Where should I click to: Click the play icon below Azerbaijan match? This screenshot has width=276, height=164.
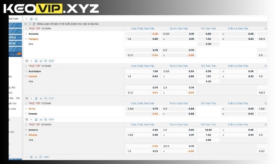(x=31, y=98)
